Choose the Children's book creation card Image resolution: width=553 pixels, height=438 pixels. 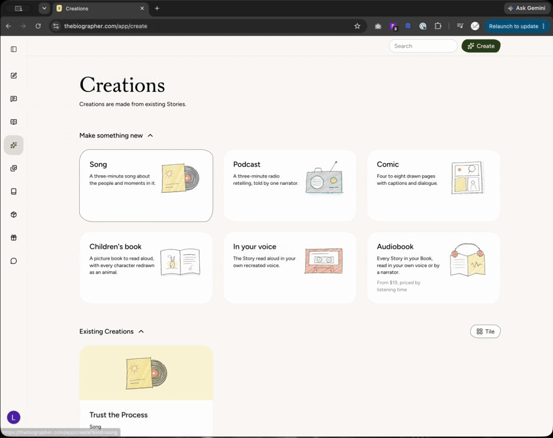pos(146,268)
